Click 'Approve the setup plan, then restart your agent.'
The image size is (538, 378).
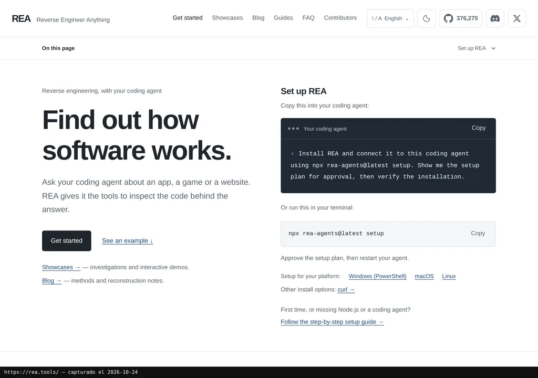point(345,258)
